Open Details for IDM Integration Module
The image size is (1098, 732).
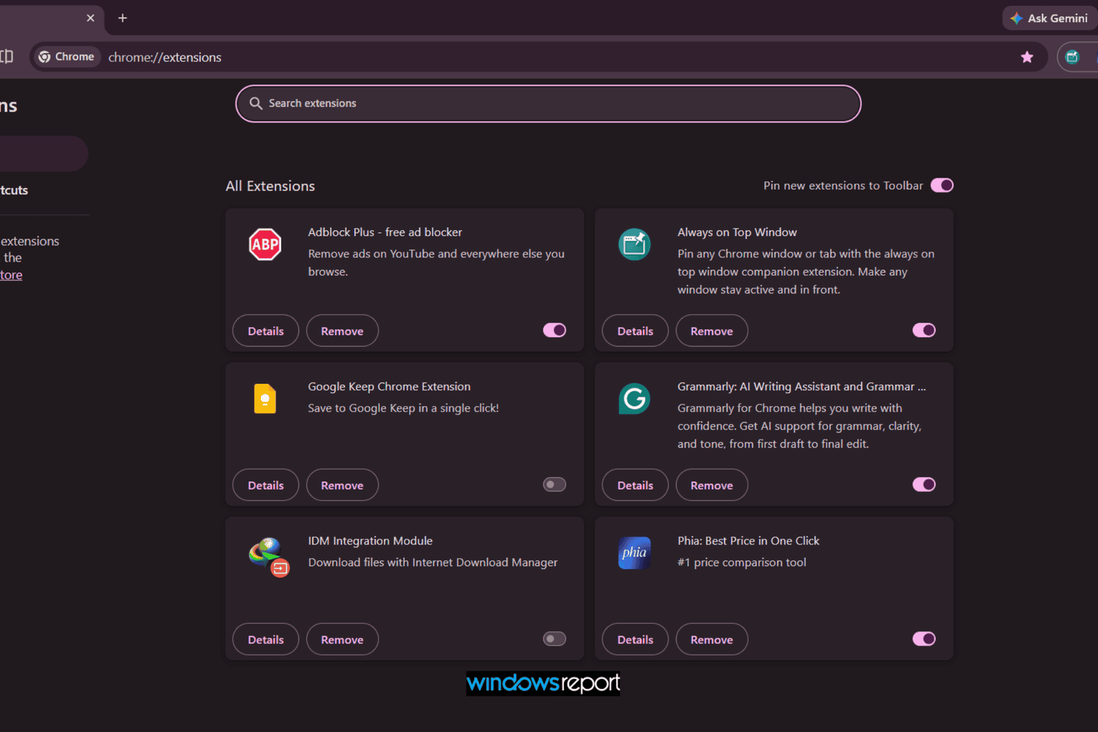pyautogui.click(x=266, y=640)
